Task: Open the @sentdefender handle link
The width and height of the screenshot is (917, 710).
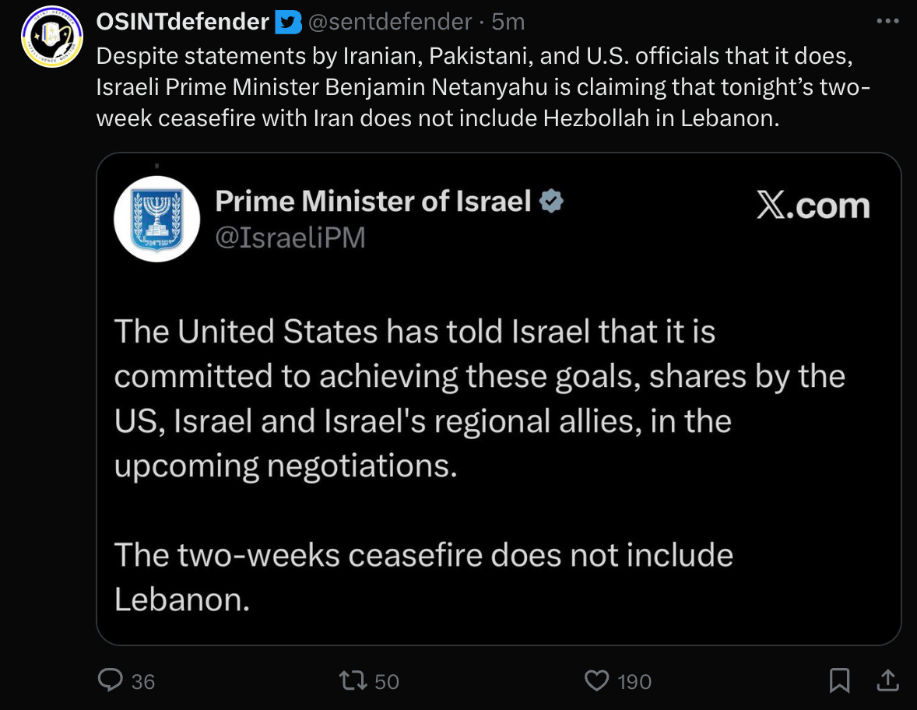Action: [x=389, y=23]
